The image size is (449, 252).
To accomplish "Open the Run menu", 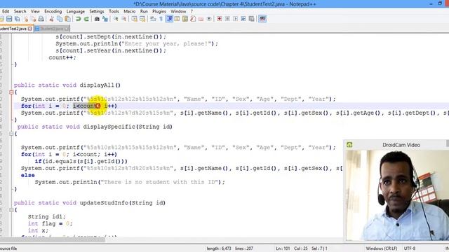I will pos(144,11).
